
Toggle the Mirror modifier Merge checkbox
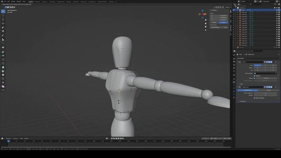255,78
